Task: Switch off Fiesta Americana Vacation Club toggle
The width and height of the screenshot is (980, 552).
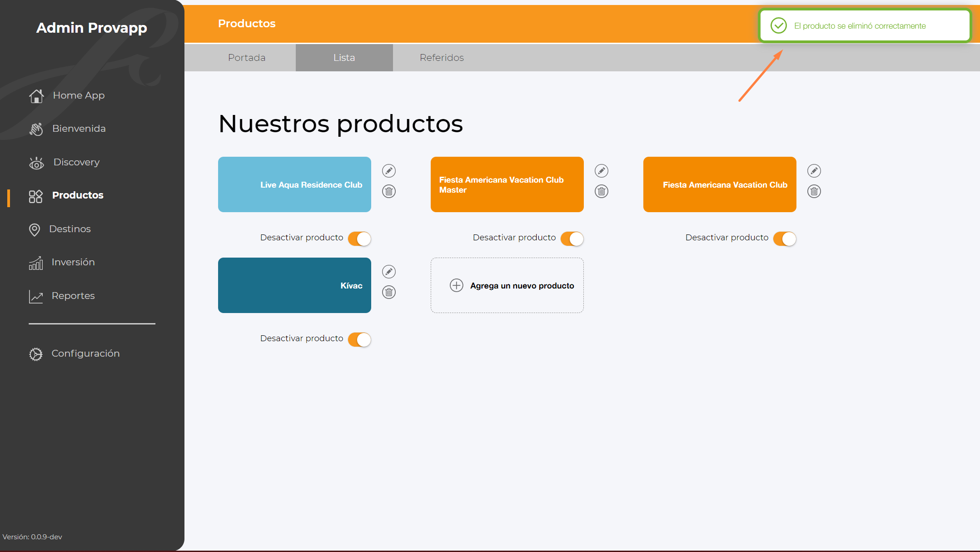Action: 785,239
